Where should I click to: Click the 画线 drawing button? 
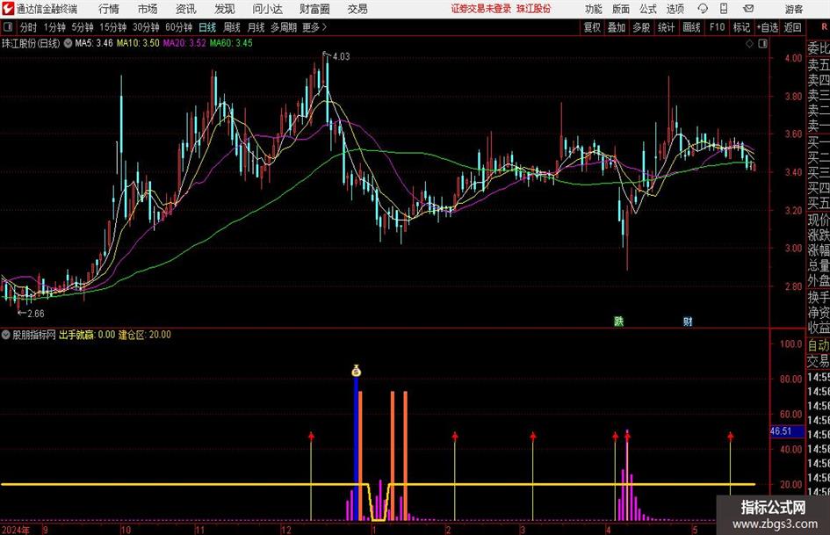691,27
